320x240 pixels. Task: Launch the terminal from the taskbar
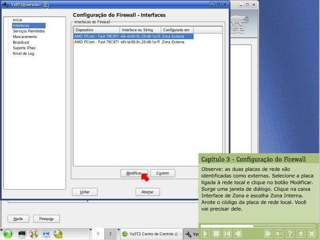[22, 234]
